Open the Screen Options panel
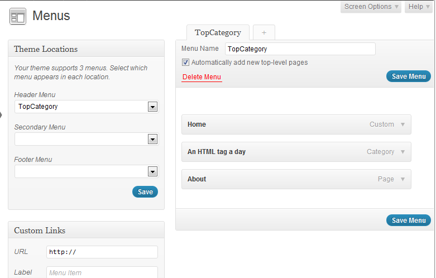The image size is (436, 278). coord(371,7)
